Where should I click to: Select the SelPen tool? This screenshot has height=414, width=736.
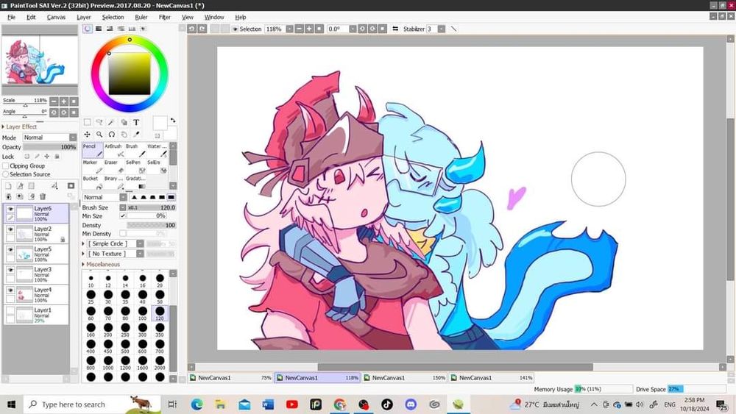[135, 166]
